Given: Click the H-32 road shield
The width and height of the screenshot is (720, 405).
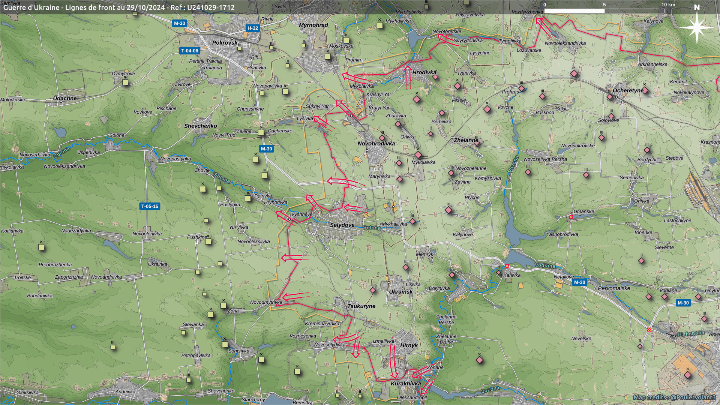Looking at the screenshot, I should click(252, 28).
